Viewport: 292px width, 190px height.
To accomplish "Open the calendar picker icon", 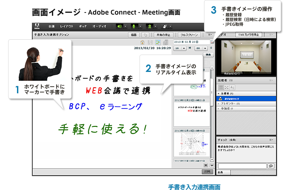I will tap(212, 42).
